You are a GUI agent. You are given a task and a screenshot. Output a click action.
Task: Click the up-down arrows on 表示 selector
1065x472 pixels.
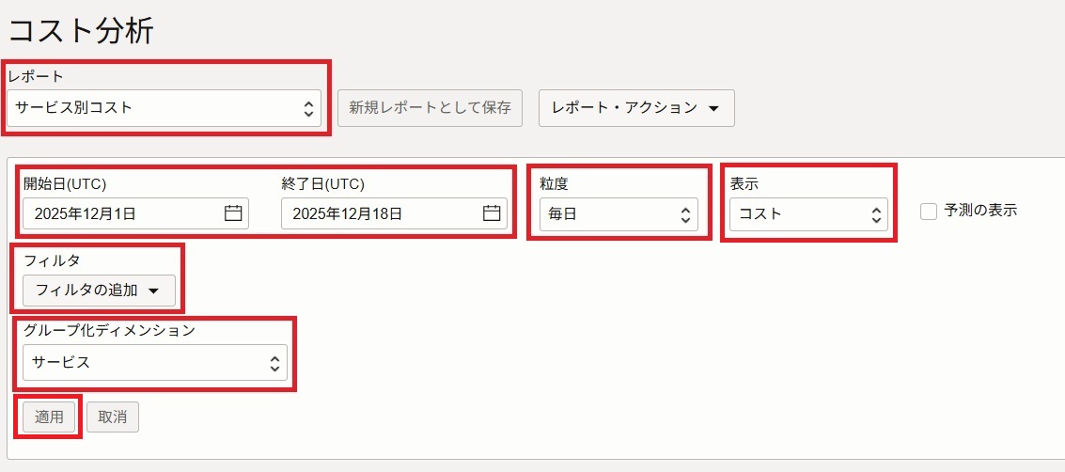click(x=876, y=214)
